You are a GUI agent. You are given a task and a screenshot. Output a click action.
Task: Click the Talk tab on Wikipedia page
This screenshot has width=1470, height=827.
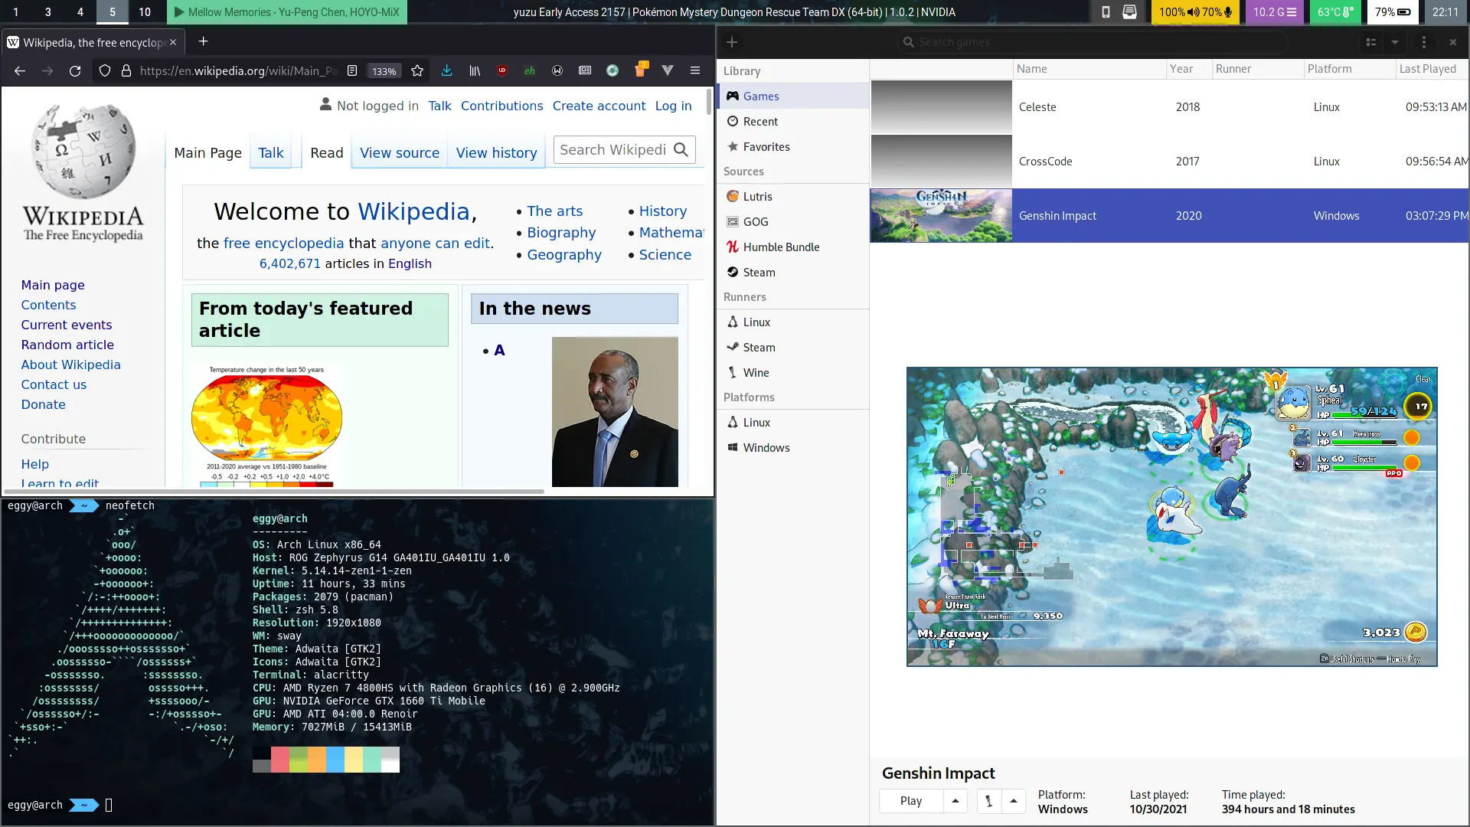270,152
